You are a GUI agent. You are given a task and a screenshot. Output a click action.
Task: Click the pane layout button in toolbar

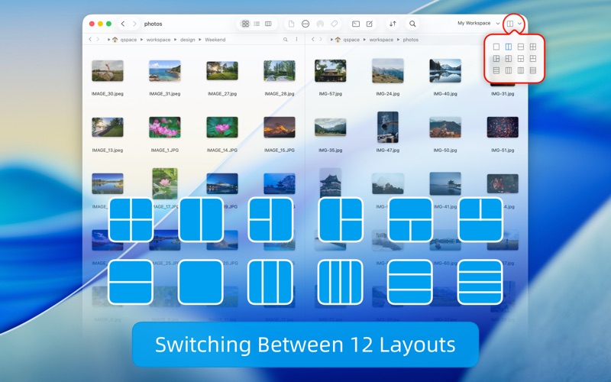pos(509,24)
